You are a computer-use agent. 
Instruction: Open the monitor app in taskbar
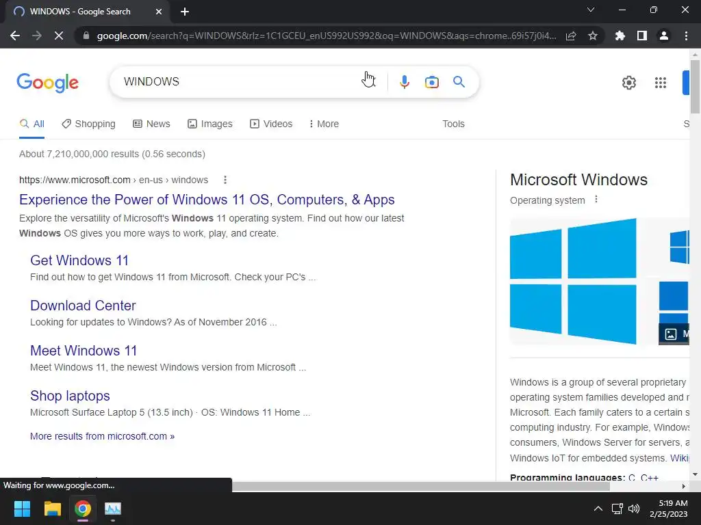coord(113,509)
